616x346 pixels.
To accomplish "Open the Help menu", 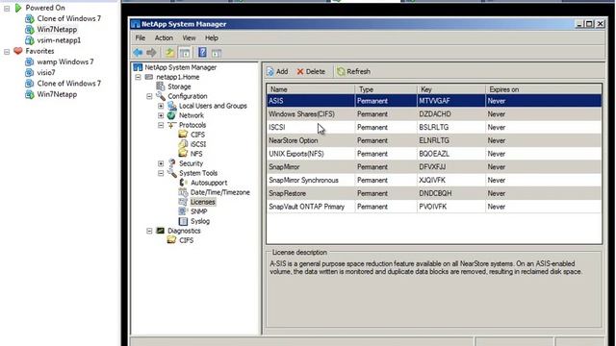I will (x=212, y=38).
